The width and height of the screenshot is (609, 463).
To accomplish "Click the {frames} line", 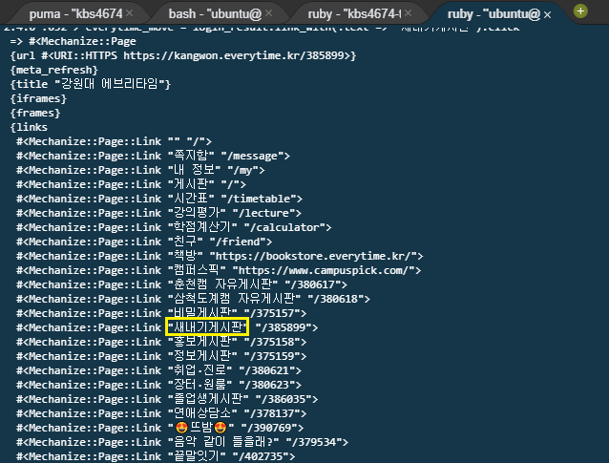I will coord(35,113).
